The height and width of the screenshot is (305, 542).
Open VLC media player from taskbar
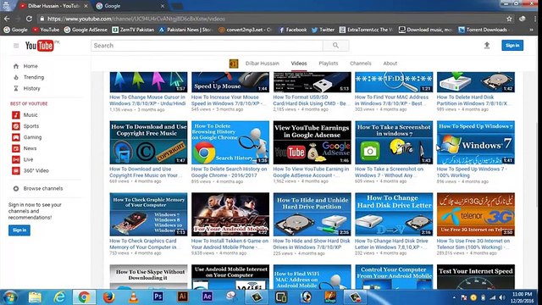pyautogui.click(x=134, y=297)
